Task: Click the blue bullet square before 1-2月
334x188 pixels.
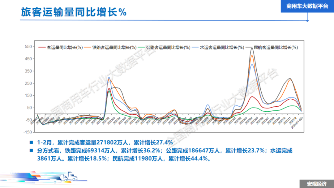Action: point(32,142)
